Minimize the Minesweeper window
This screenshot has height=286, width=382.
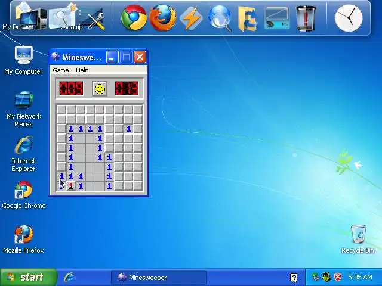[x=112, y=57]
